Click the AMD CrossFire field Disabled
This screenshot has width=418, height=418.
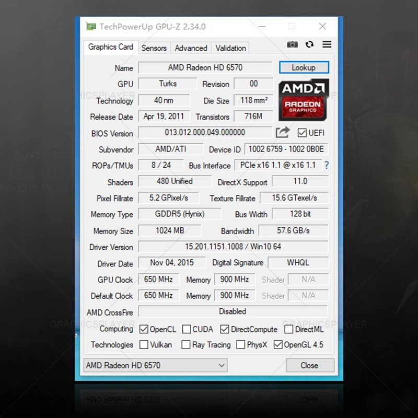pos(233,311)
